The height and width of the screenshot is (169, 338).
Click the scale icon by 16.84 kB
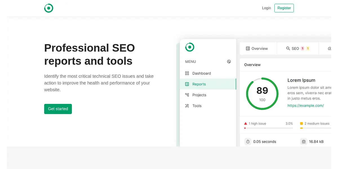point(304,142)
